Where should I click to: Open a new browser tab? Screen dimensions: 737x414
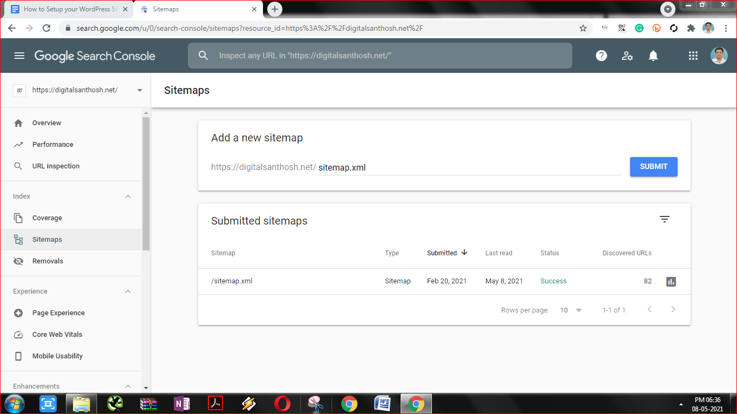(x=275, y=9)
